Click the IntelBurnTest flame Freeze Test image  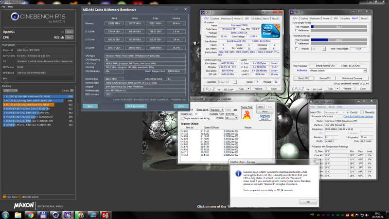[247, 114]
